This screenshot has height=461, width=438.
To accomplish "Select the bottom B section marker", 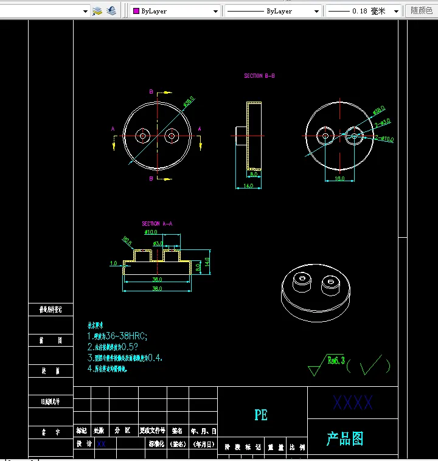I will pyautogui.click(x=151, y=178).
